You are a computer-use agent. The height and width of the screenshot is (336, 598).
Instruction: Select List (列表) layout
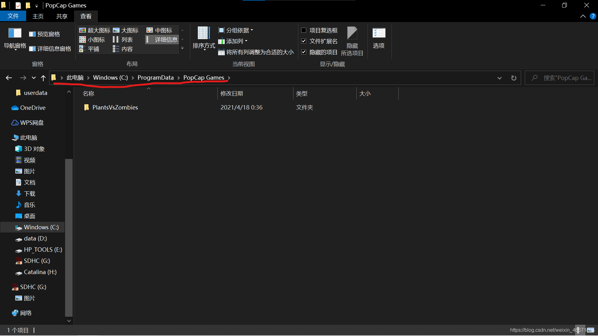123,40
